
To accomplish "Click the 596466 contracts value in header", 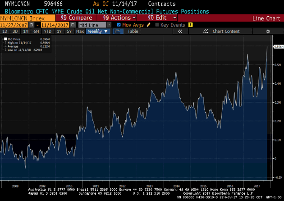I will (53, 4).
